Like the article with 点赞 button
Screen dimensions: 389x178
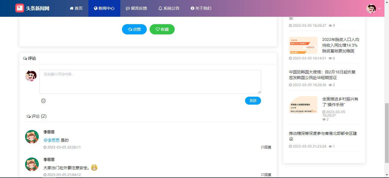coord(134,29)
